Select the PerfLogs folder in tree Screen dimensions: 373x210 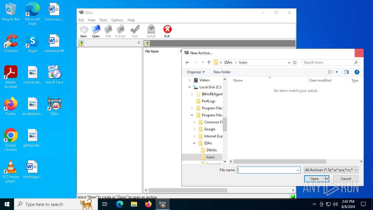point(209,101)
